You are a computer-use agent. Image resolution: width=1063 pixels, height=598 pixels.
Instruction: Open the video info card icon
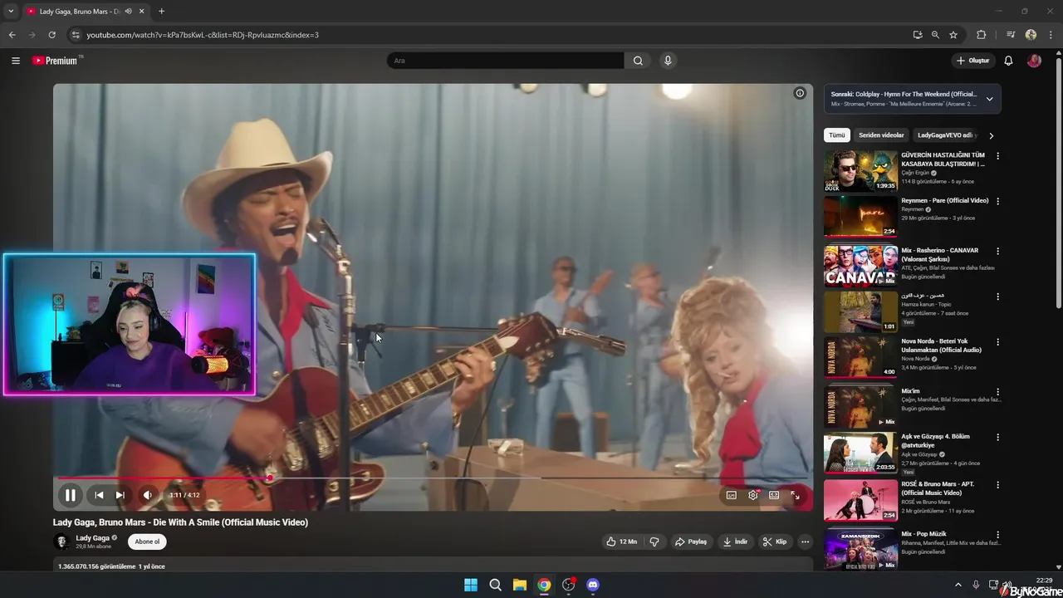click(800, 93)
